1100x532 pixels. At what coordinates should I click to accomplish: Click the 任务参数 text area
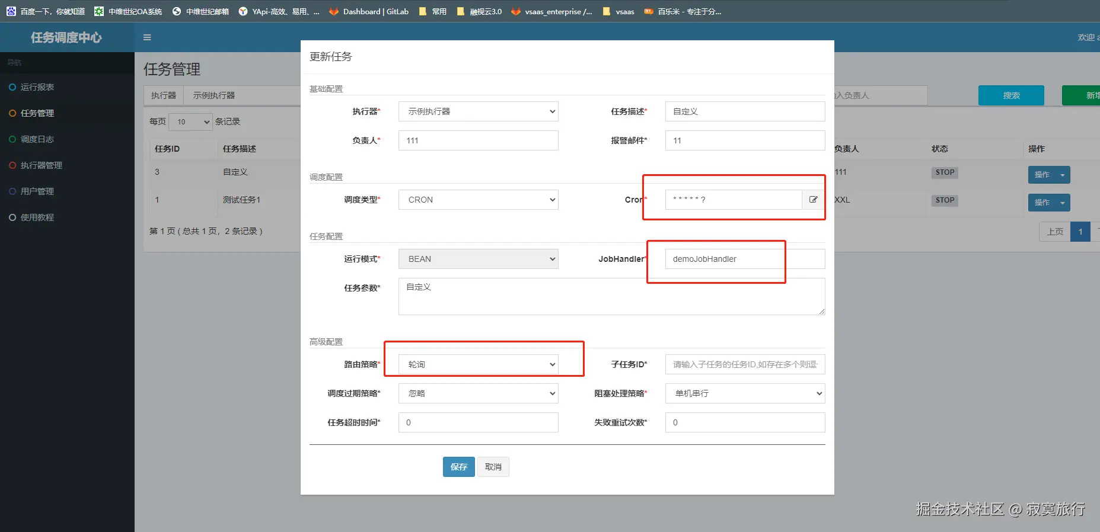[x=611, y=296]
